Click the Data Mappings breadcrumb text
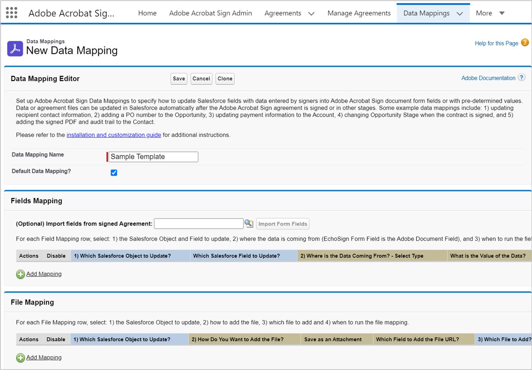532x370 pixels. pyautogui.click(x=46, y=41)
